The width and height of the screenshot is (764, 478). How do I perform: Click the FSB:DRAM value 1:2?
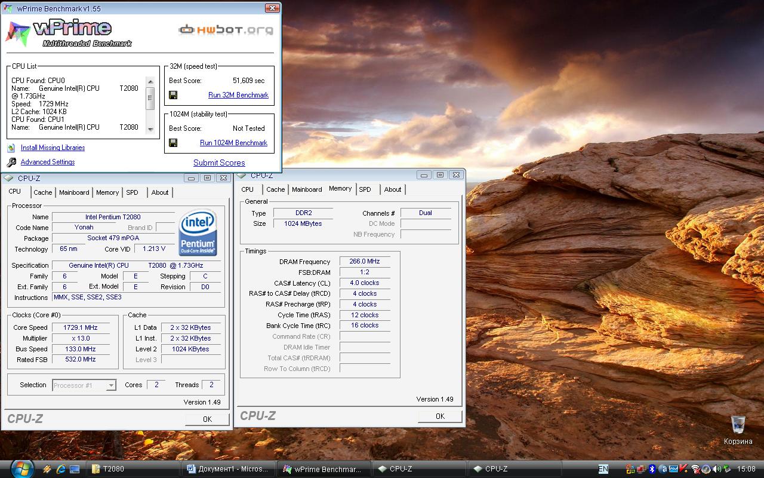[x=365, y=272]
